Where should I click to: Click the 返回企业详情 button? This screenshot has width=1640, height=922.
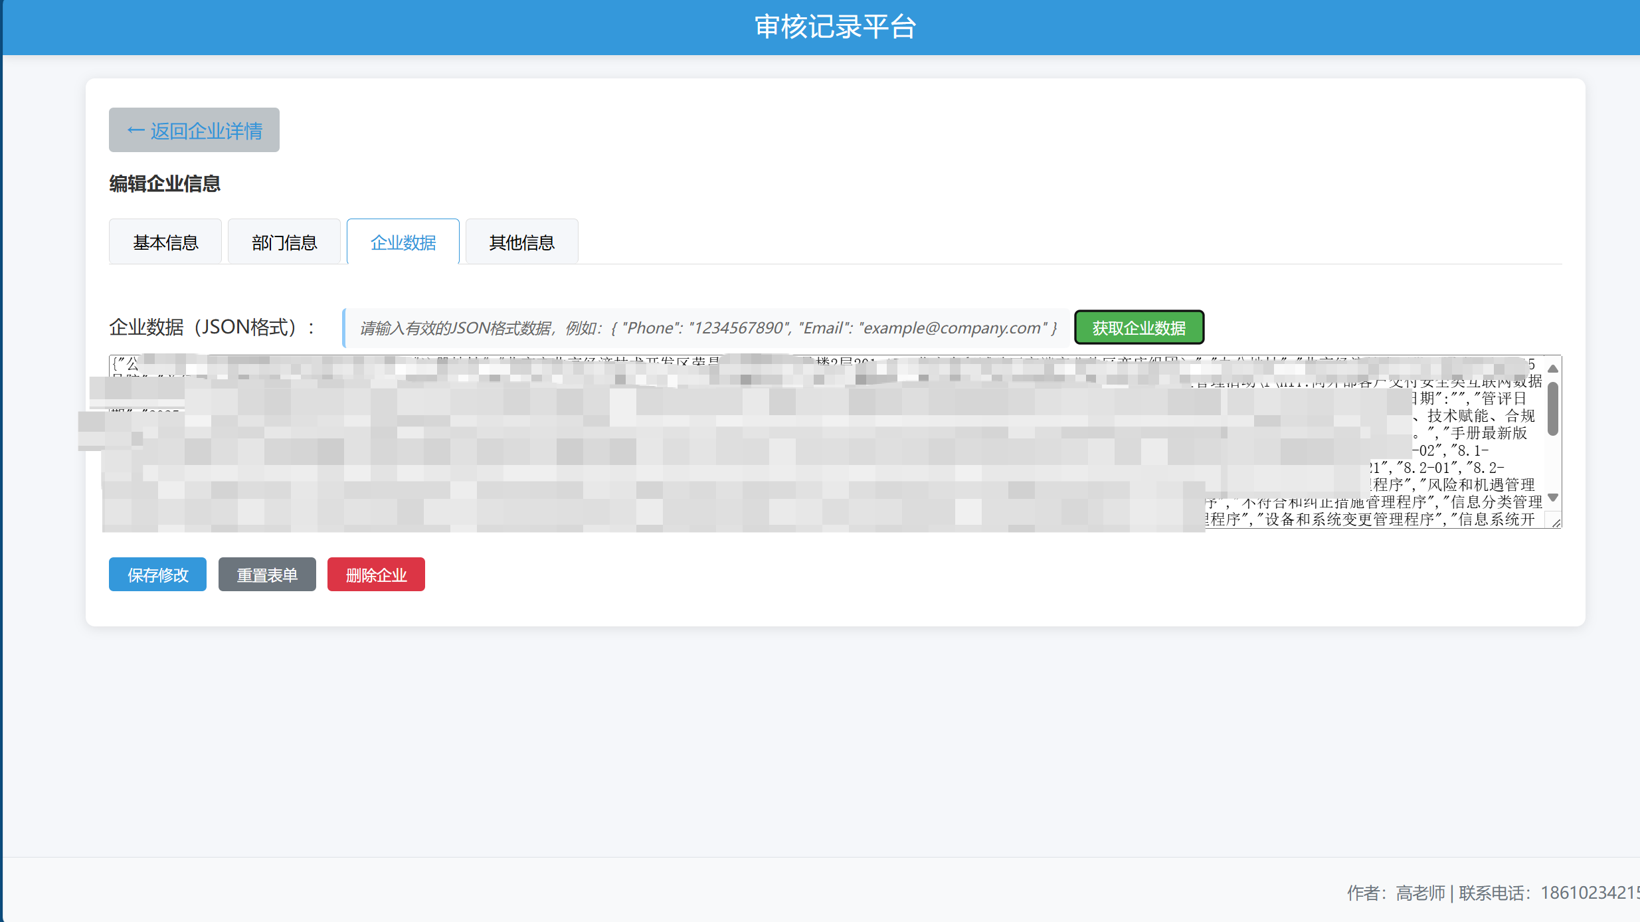[x=193, y=129]
